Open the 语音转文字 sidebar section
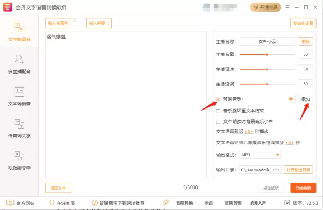The height and width of the screenshot is (210, 323). click(19, 128)
